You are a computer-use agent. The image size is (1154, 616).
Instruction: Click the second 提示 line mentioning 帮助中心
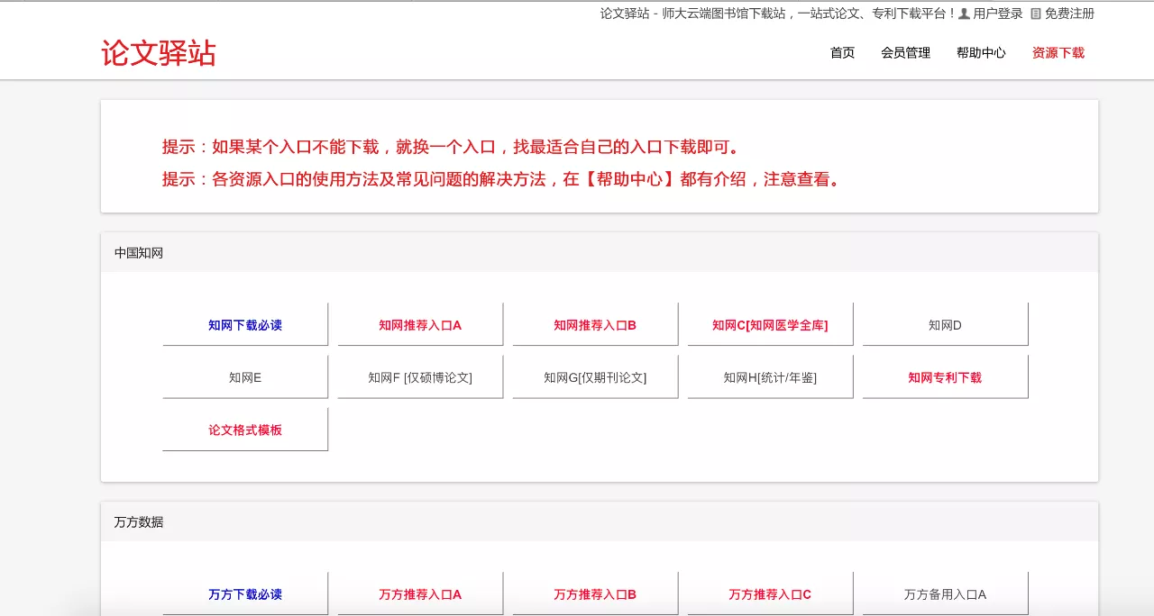[503, 179]
